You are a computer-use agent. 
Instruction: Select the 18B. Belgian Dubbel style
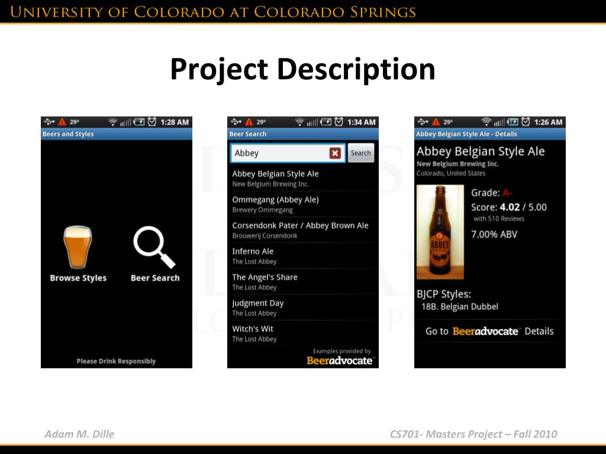[459, 307]
